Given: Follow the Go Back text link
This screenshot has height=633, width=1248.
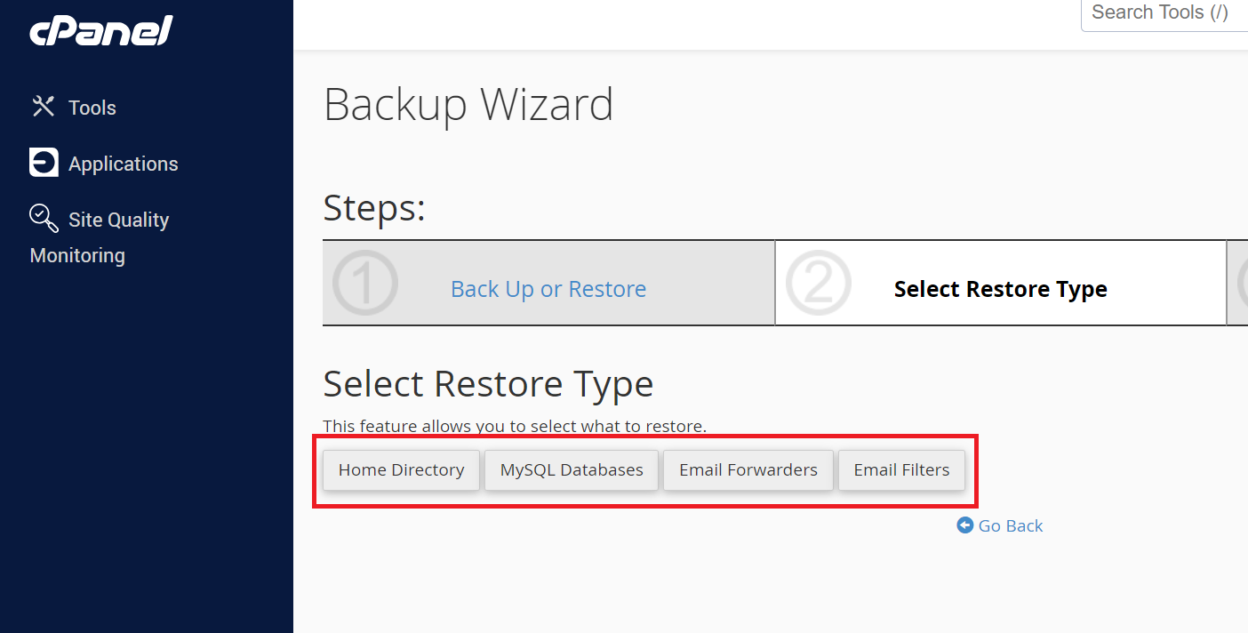Looking at the screenshot, I should (x=1011, y=526).
